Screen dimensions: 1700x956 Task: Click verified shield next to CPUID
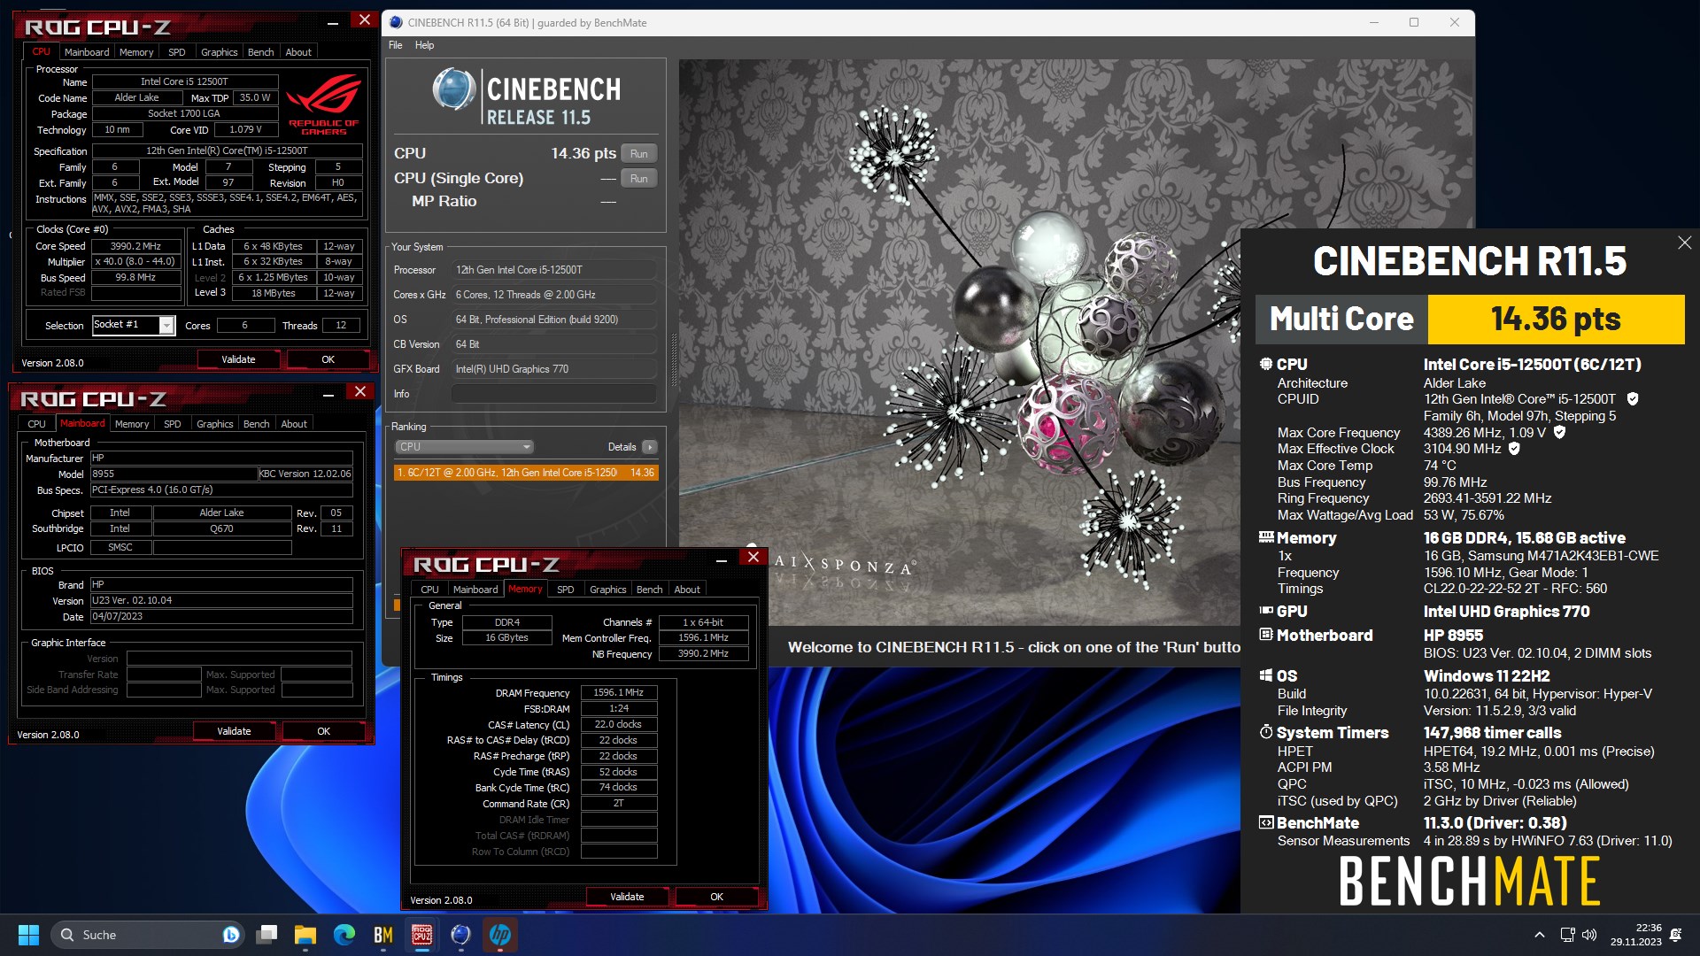pos(1633,399)
